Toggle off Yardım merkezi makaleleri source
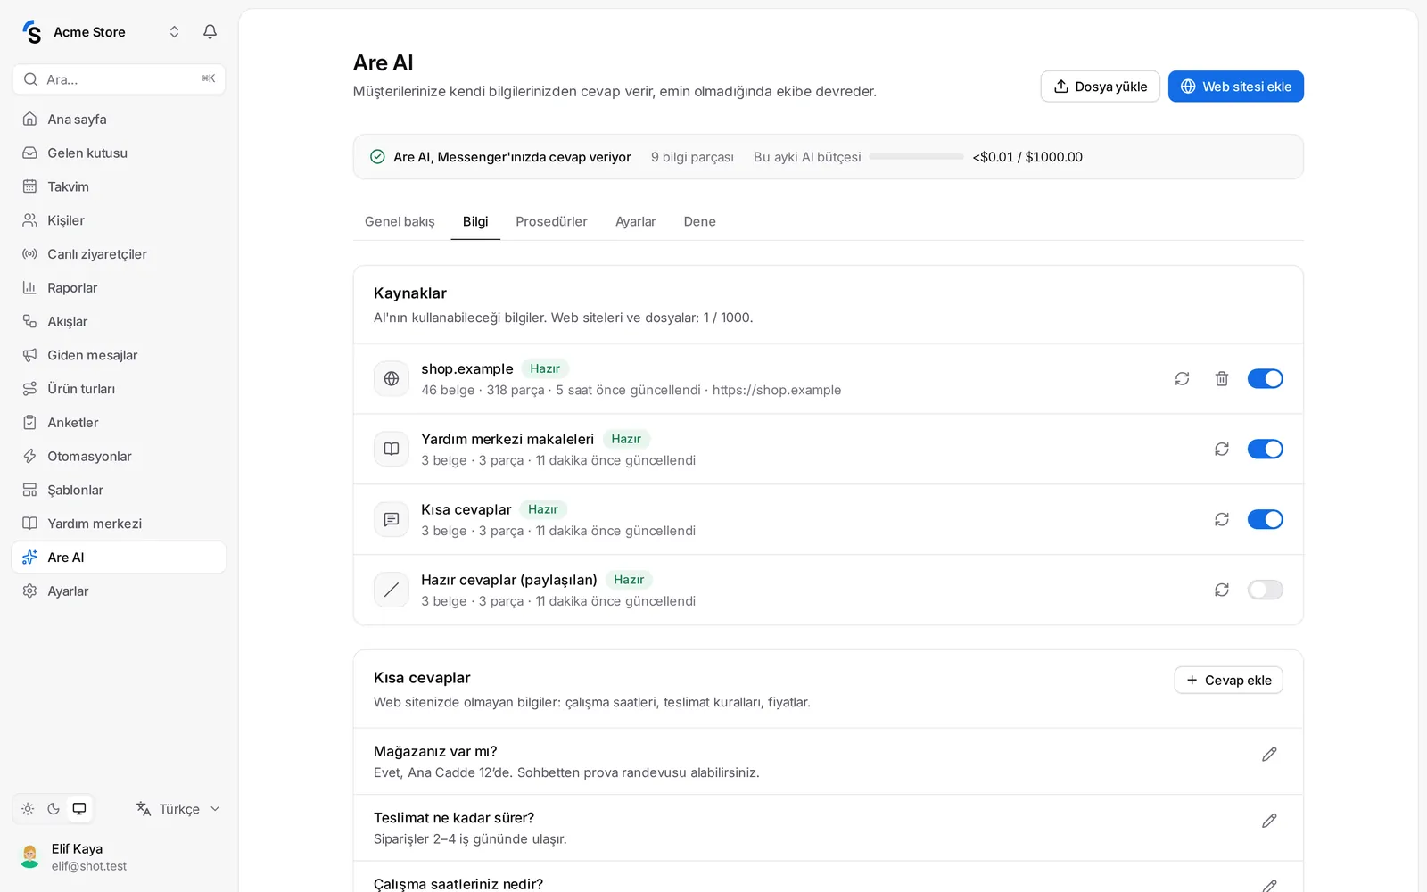 pos(1265,449)
